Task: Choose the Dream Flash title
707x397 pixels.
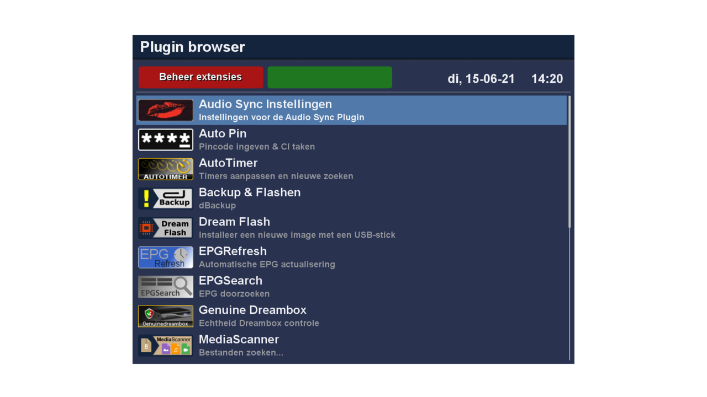Action: [x=234, y=222]
